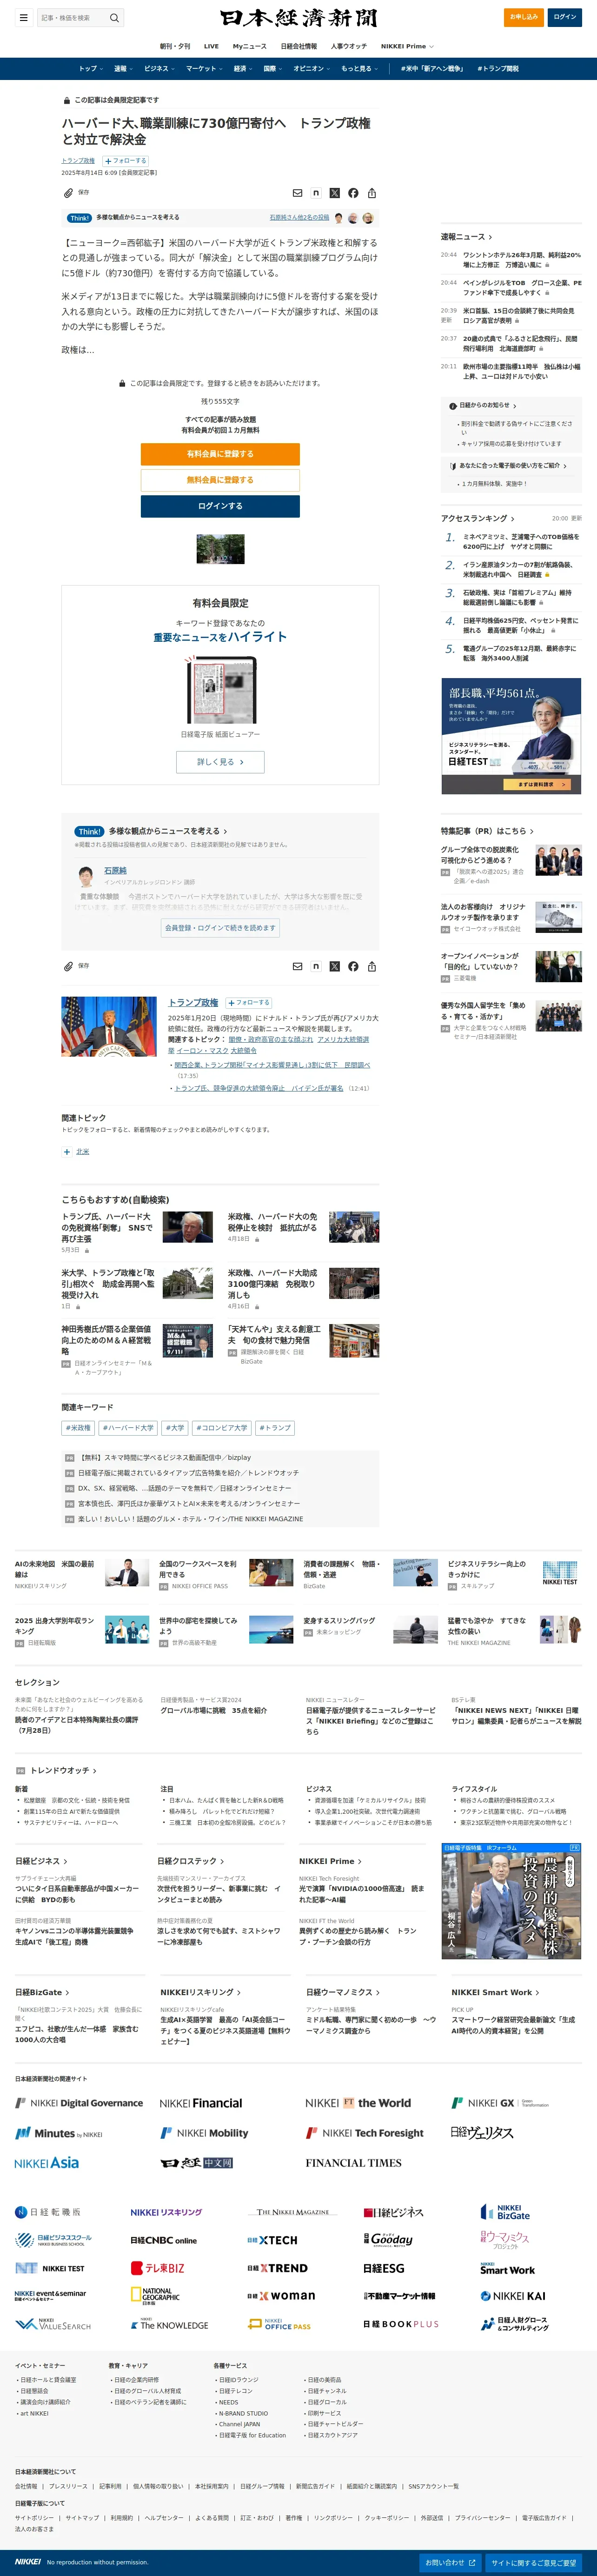597x2576 pixels.
Task: Open the 人事ウオッチ menu item
Action: pos(349,46)
